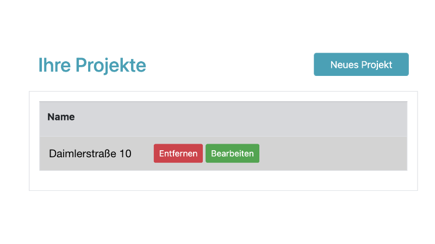Viewport: 435px width, 244px height.
Task: Choose Bearbeiten next to the Entfernen button
Action: pos(232,153)
